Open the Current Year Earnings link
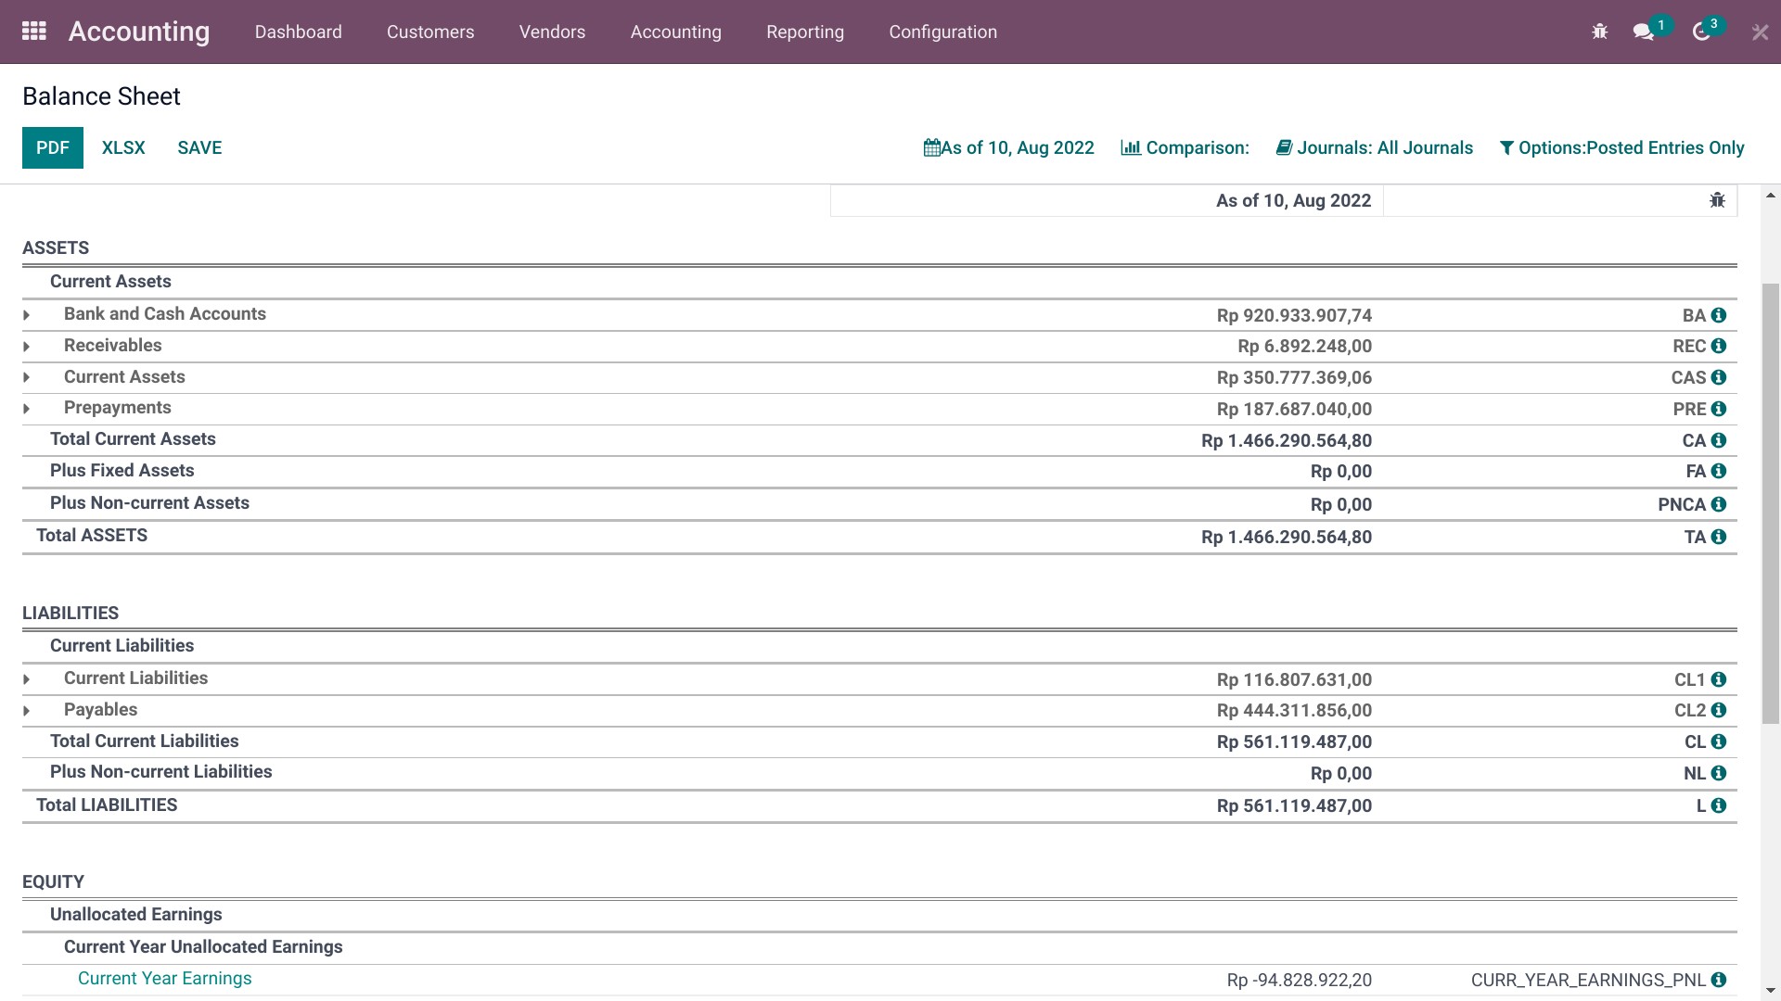This screenshot has height=1001, width=1781. (x=164, y=978)
